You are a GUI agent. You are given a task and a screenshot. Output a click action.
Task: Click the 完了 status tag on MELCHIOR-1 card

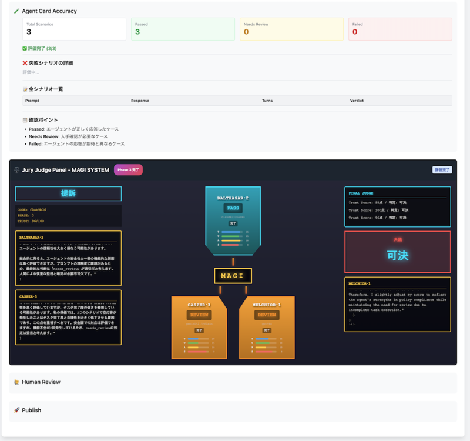pos(267,330)
